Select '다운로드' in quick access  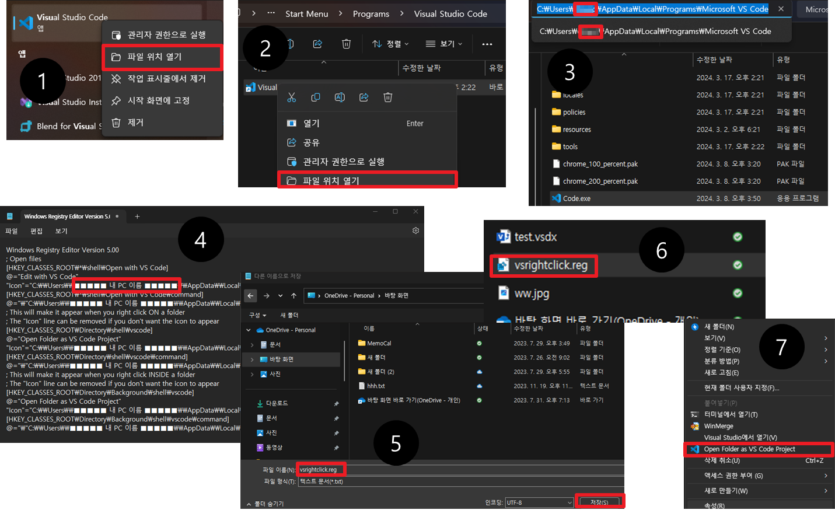pos(277,403)
